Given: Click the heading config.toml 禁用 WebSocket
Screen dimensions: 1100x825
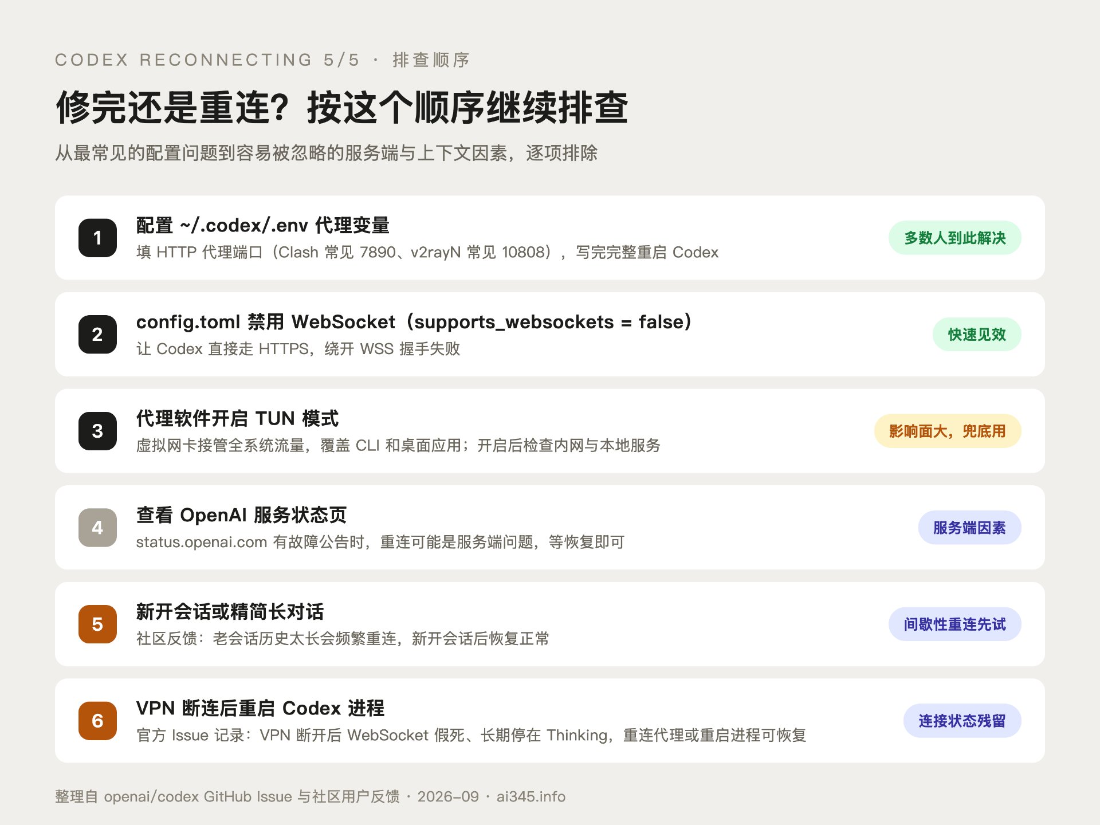Looking at the screenshot, I should click(414, 322).
